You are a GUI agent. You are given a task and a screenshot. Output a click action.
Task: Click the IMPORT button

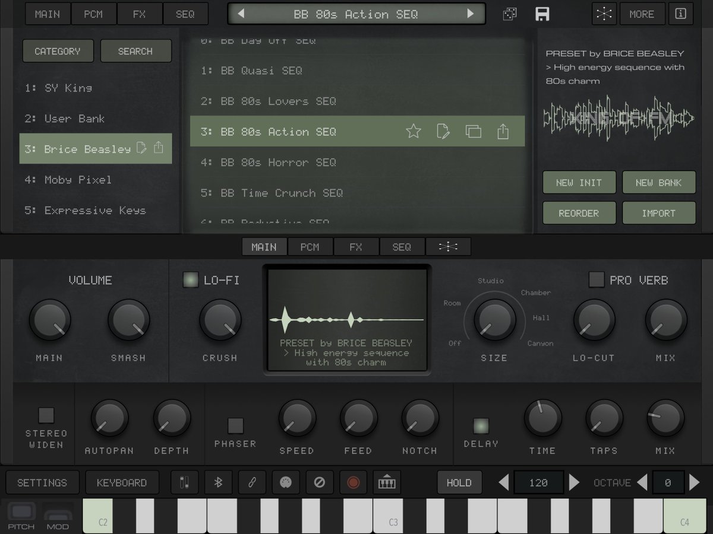(659, 213)
